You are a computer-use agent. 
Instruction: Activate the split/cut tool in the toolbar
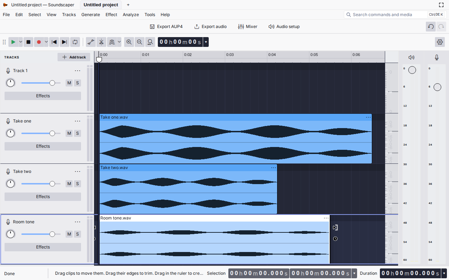[x=101, y=42]
